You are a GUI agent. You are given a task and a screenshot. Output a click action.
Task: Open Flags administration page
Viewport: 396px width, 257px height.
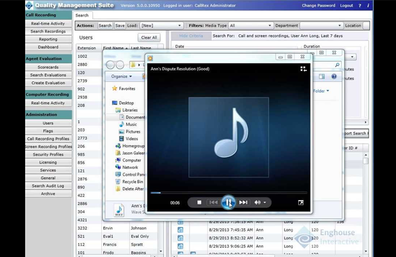click(48, 131)
